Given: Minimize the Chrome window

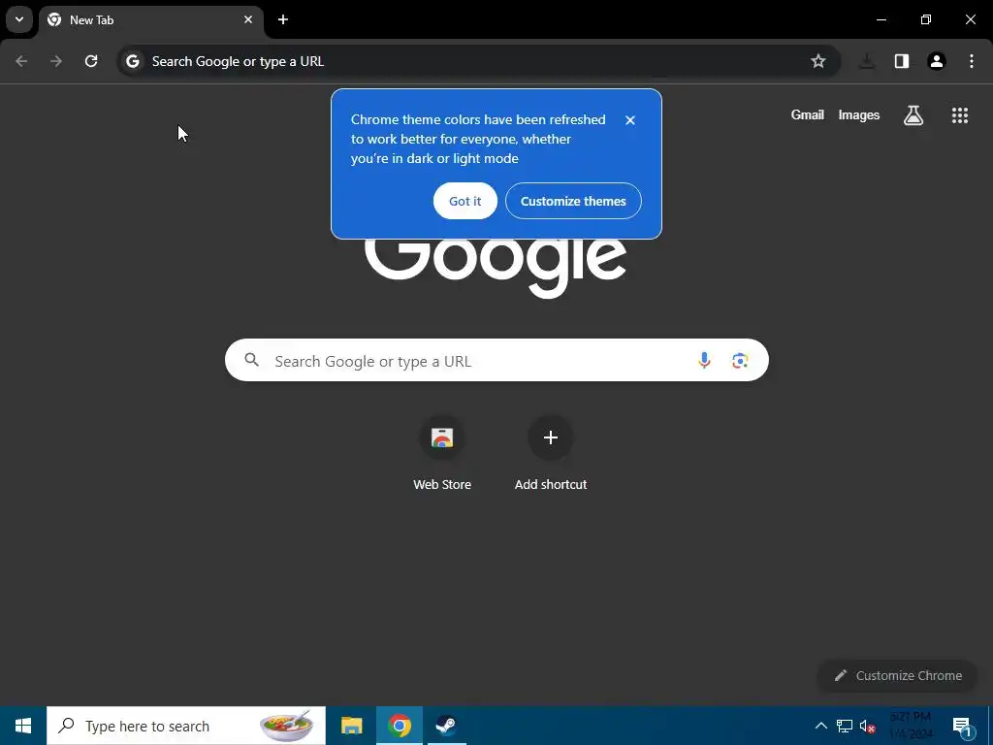Looking at the screenshot, I should coord(881,19).
